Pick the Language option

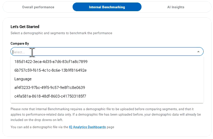[x=107, y=79]
